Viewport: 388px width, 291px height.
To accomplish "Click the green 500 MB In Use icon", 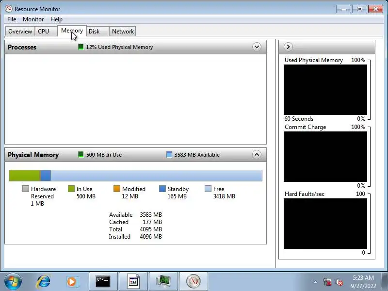I will click(81, 154).
